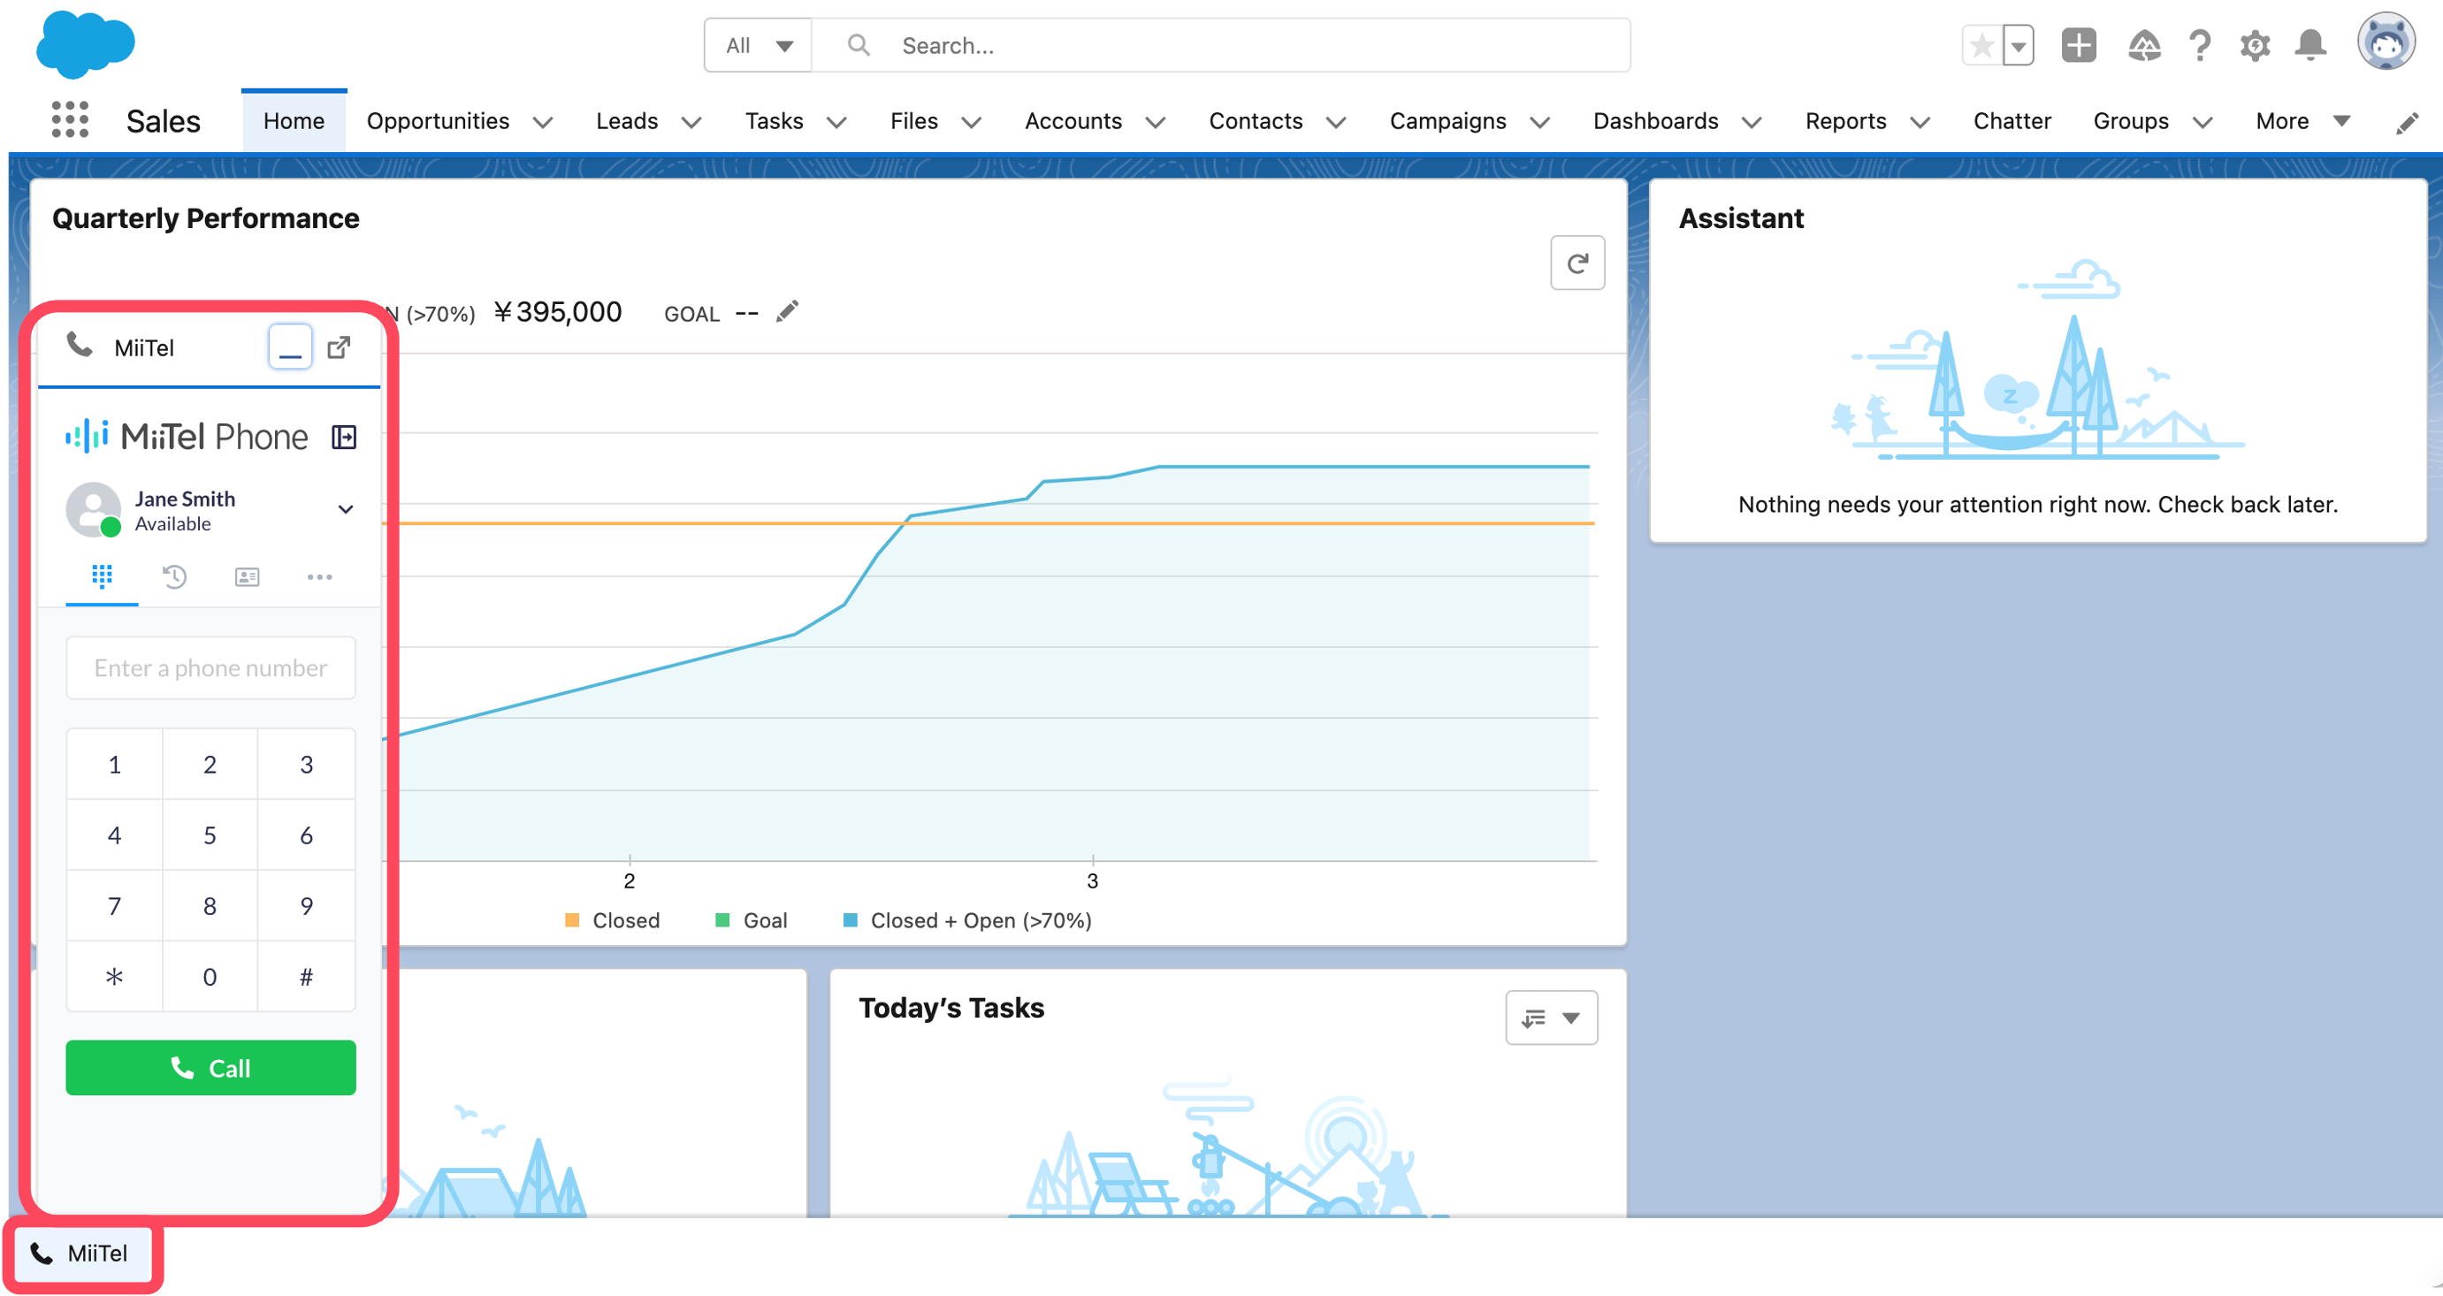Select the Home tab
The image size is (2443, 1296).
[294, 121]
